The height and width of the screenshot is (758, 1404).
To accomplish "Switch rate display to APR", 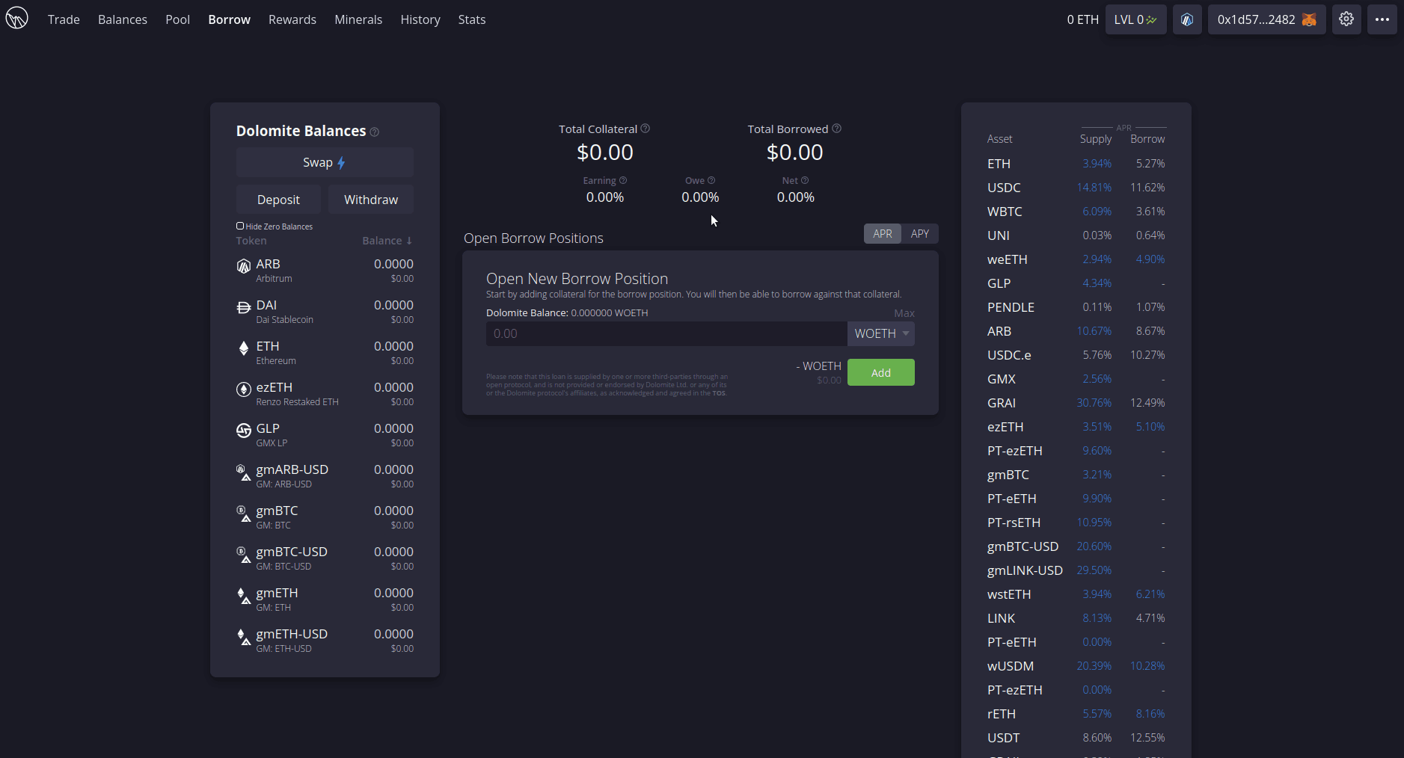I will point(883,234).
